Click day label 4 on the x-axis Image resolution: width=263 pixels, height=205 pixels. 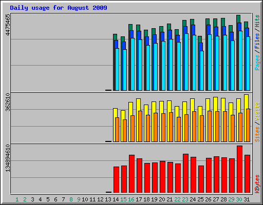[40, 199]
